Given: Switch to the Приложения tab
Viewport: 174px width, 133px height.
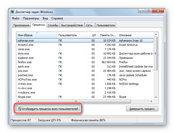Looking at the screenshot, I should click(x=21, y=25).
